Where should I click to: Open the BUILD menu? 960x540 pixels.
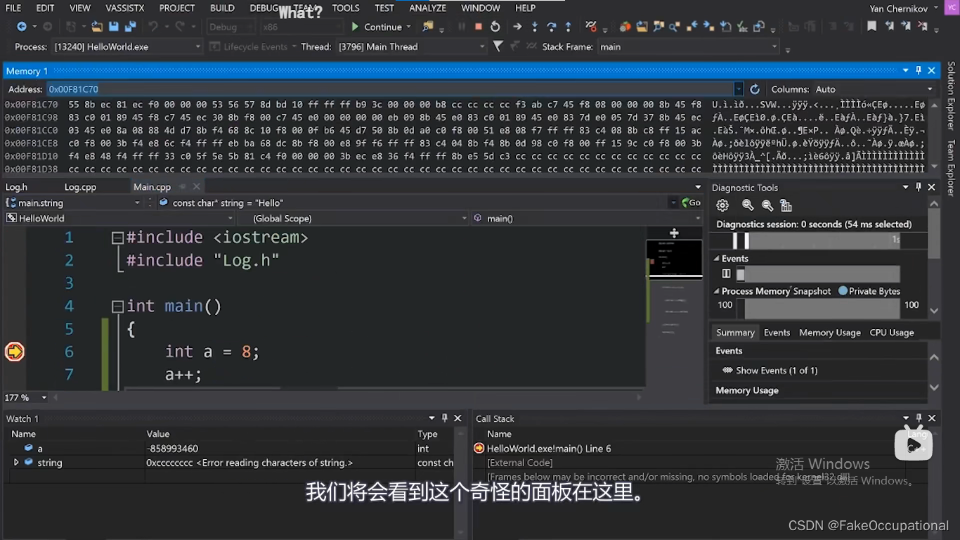[222, 8]
